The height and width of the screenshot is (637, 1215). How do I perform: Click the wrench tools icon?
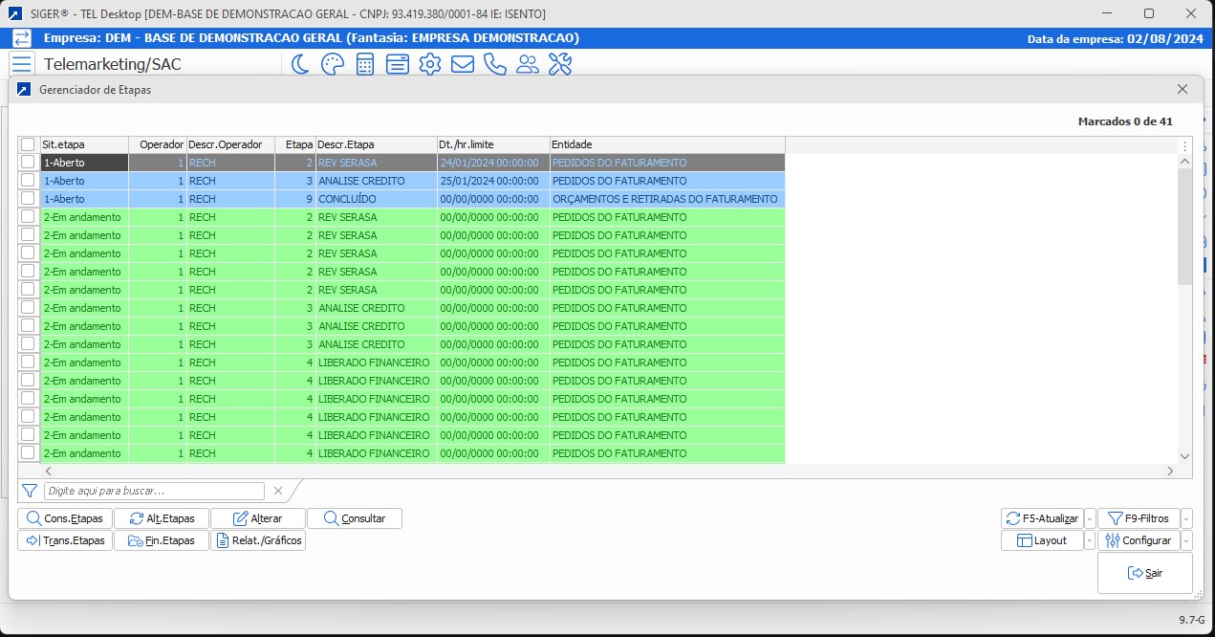(x=559, y=64)
